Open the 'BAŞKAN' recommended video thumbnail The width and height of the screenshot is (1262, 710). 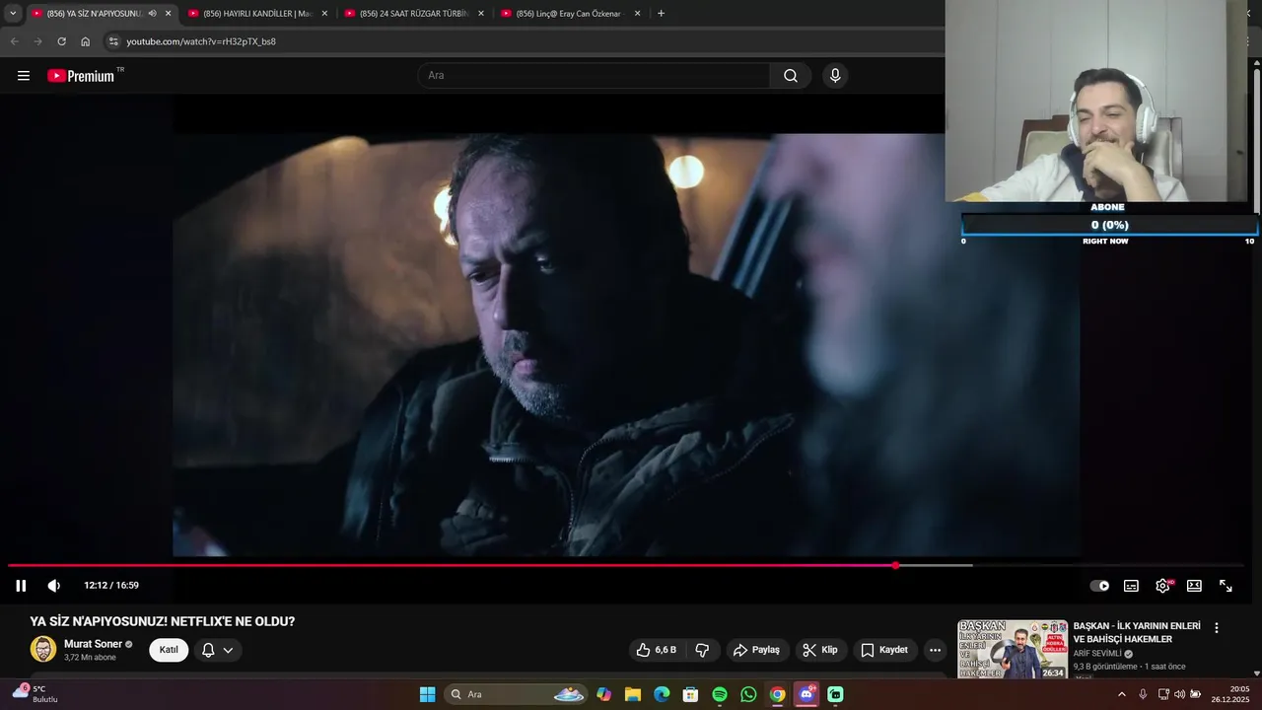tap(1013, 649)
